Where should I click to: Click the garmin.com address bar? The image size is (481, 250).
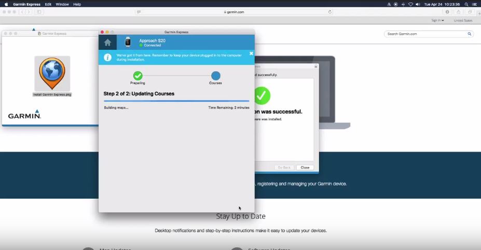click(234, 12)
